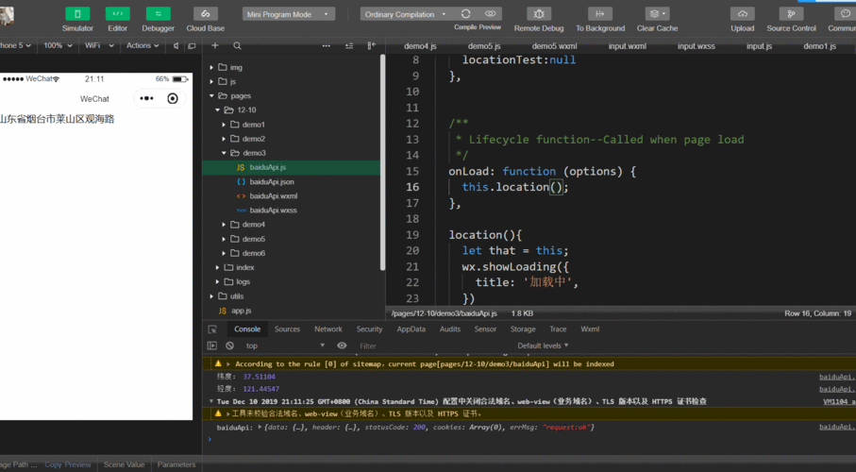Image resolution: width=856 pixels, height=472 pixels.
Task: Open Source Control
Action: click(x=791, y=14)
